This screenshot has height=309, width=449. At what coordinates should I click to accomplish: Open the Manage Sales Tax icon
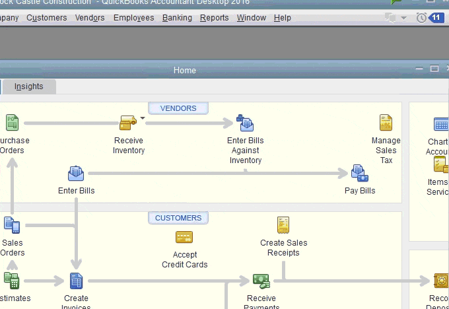tap(386, 123)
